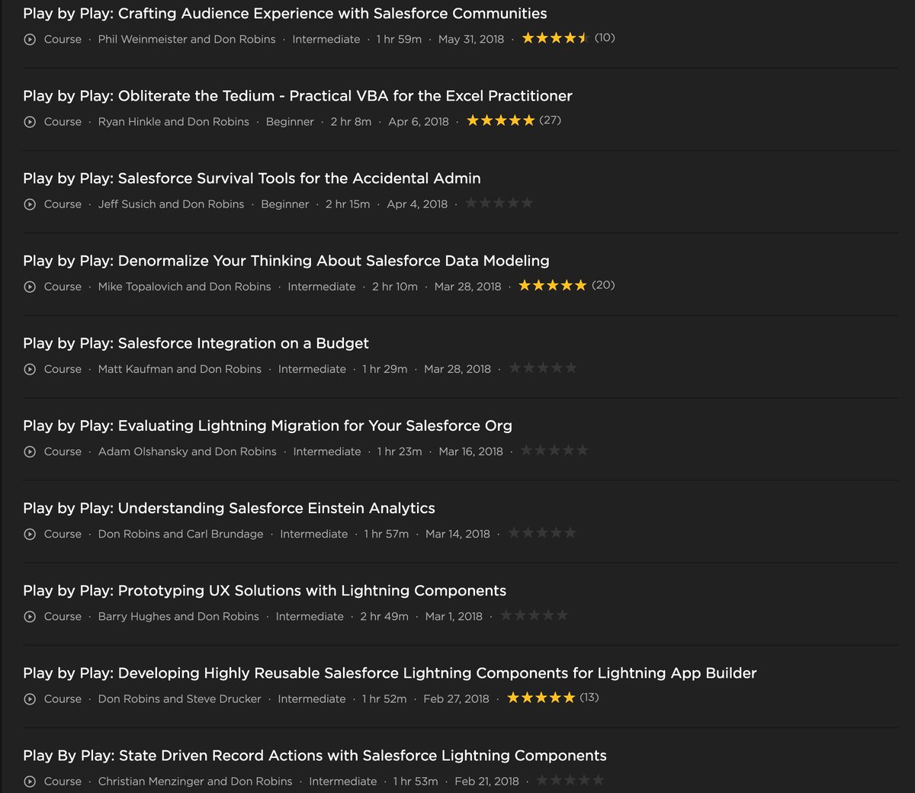This screenshot has width=915, height=793.
Task: Click play icon for Evaluating Lightning Migration course
Action: [30, 451]
